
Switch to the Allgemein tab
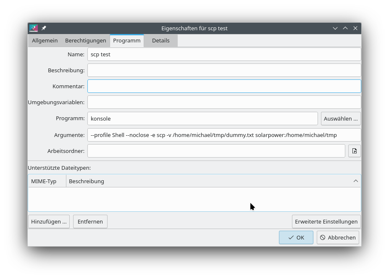tap(45, 41)
